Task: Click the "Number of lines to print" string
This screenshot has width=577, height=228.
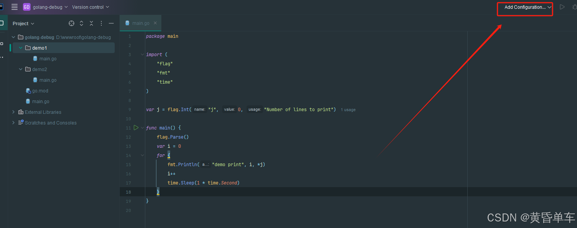Action: click(x=298, y=110)
